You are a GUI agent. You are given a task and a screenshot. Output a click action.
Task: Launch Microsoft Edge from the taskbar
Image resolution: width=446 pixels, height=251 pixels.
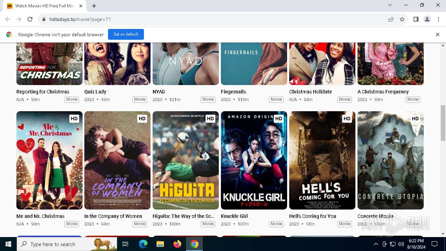pyautogui.click(x=143, y=244)
